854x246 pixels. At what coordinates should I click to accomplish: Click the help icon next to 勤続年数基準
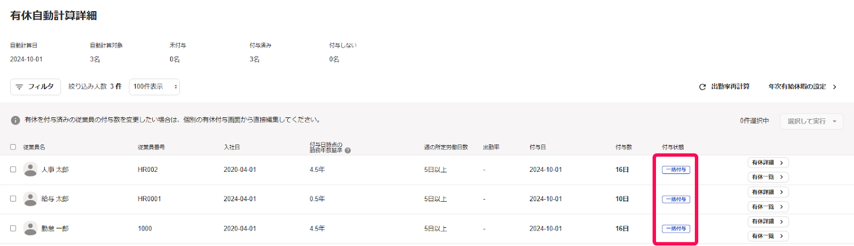tap(347, 150)
